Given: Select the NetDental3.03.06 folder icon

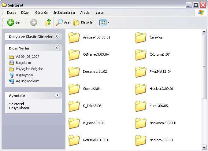Looking at the screenshot, I should point(141,123).
